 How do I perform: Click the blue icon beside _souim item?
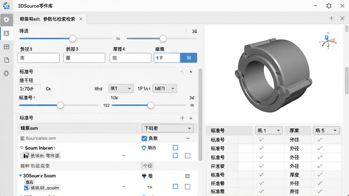click(x=26, y=188)
